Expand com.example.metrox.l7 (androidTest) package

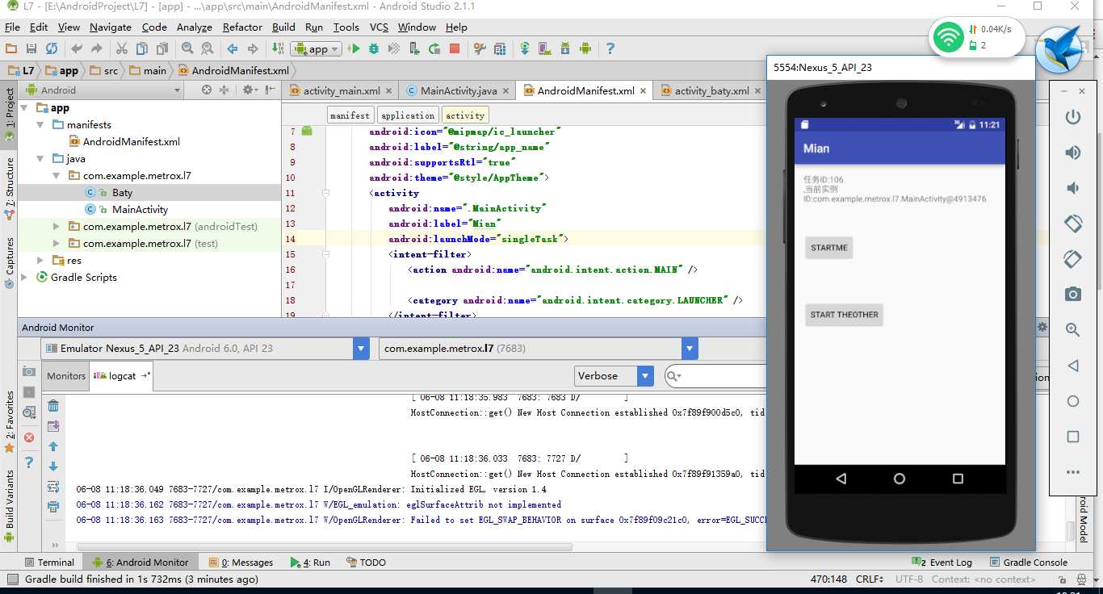pyautogui.click(x=56, y=227)
